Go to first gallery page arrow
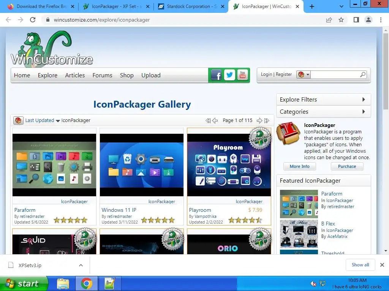Image resolution: width=389 pixels, height=291 pixels. point(208,120)
